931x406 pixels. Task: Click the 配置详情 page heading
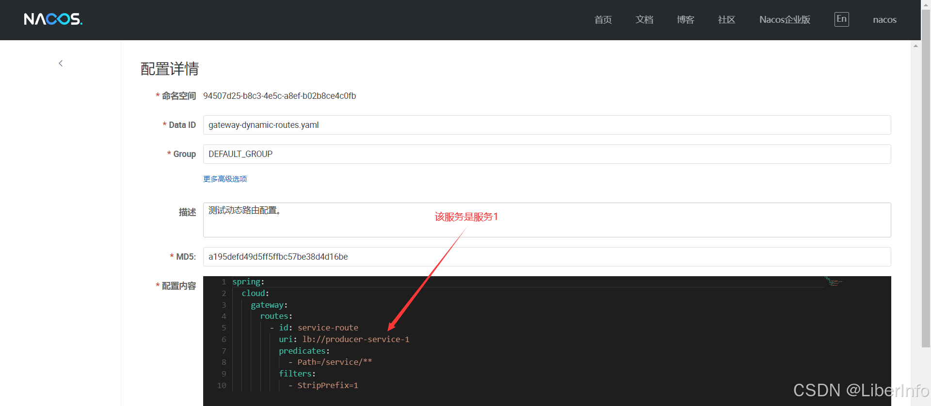[x=170, y=69]
